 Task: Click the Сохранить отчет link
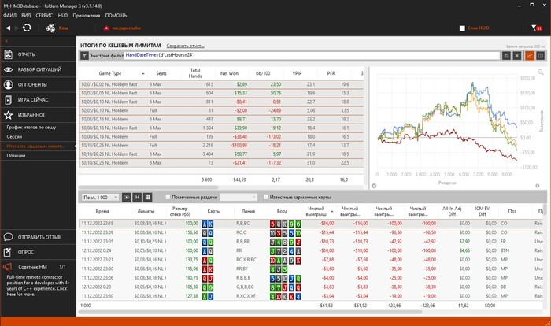185,46
